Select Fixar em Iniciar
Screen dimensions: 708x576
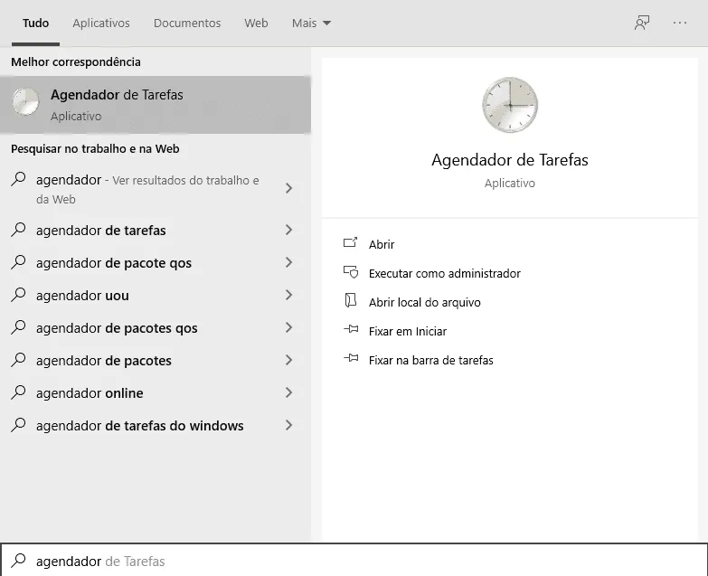[x=408, y=331]
